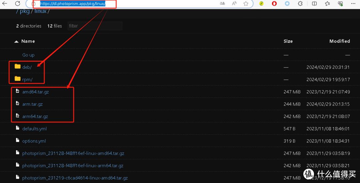
Task: Open defaults.yml file link
Action: pyautogui.click(x=34, y=129)
